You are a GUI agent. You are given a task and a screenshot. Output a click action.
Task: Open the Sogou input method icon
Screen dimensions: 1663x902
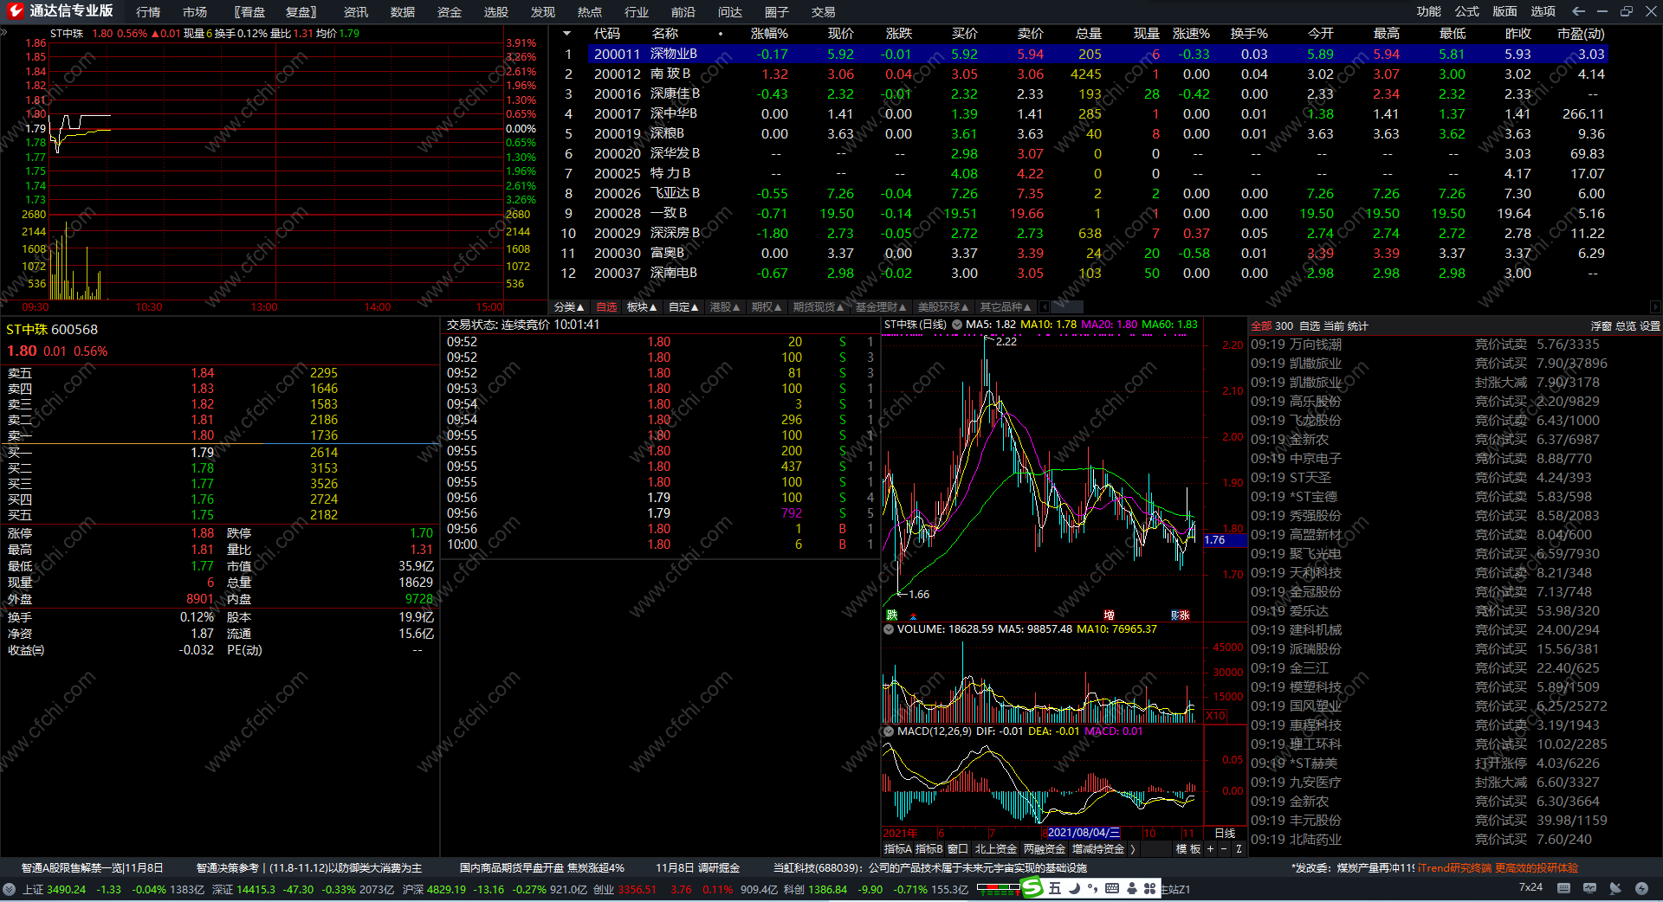click(1032, 888)
